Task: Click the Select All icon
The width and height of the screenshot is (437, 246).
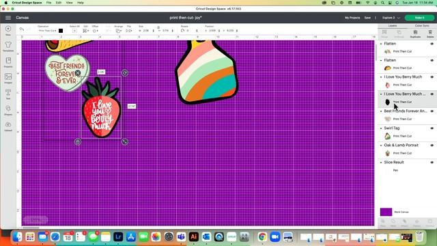Action: pyautogui.click(x=74, y=30)
